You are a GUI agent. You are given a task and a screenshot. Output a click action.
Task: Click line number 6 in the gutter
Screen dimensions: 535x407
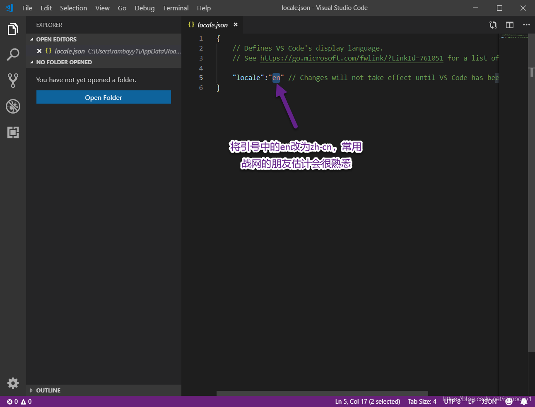[201, 87]
